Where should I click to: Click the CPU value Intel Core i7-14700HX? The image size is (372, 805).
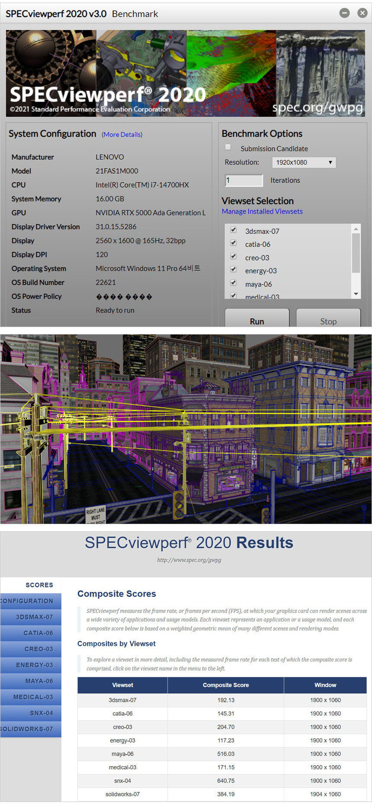(142, 185)
